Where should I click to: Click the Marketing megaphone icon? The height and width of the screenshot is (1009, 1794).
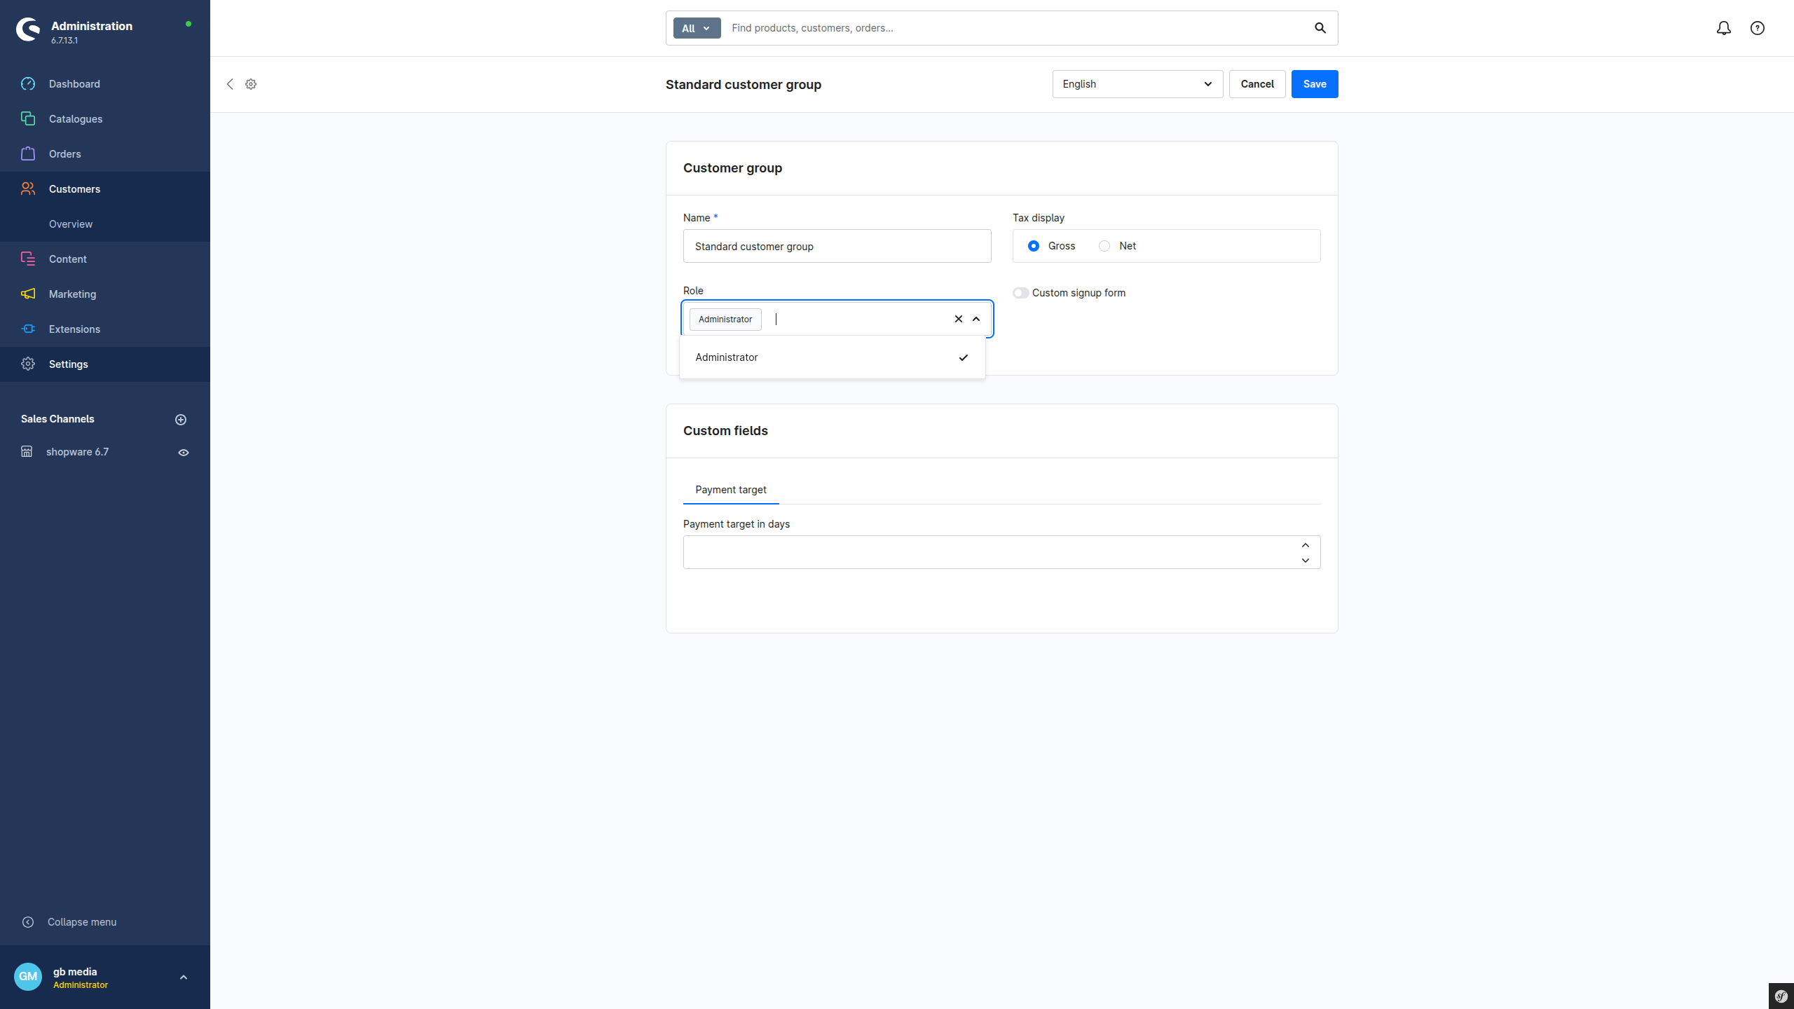pyautogui.click(x=28, y=294)
